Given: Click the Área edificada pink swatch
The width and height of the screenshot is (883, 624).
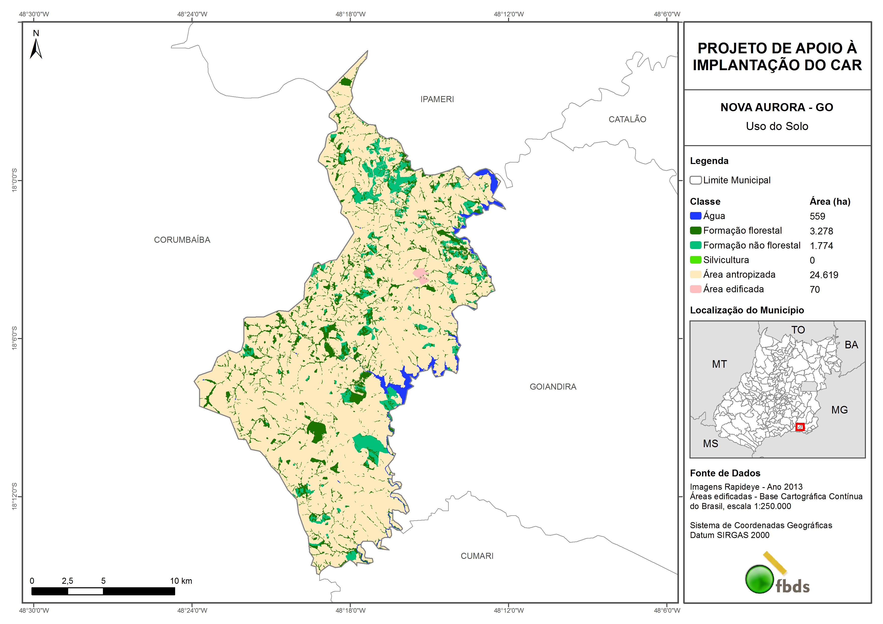Looking at the screenshot, I should click(x=695, y=289).
